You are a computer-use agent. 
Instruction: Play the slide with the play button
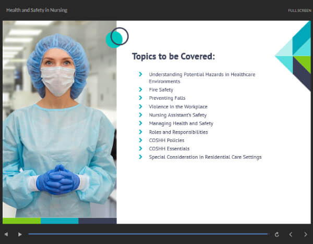[20, 235]
